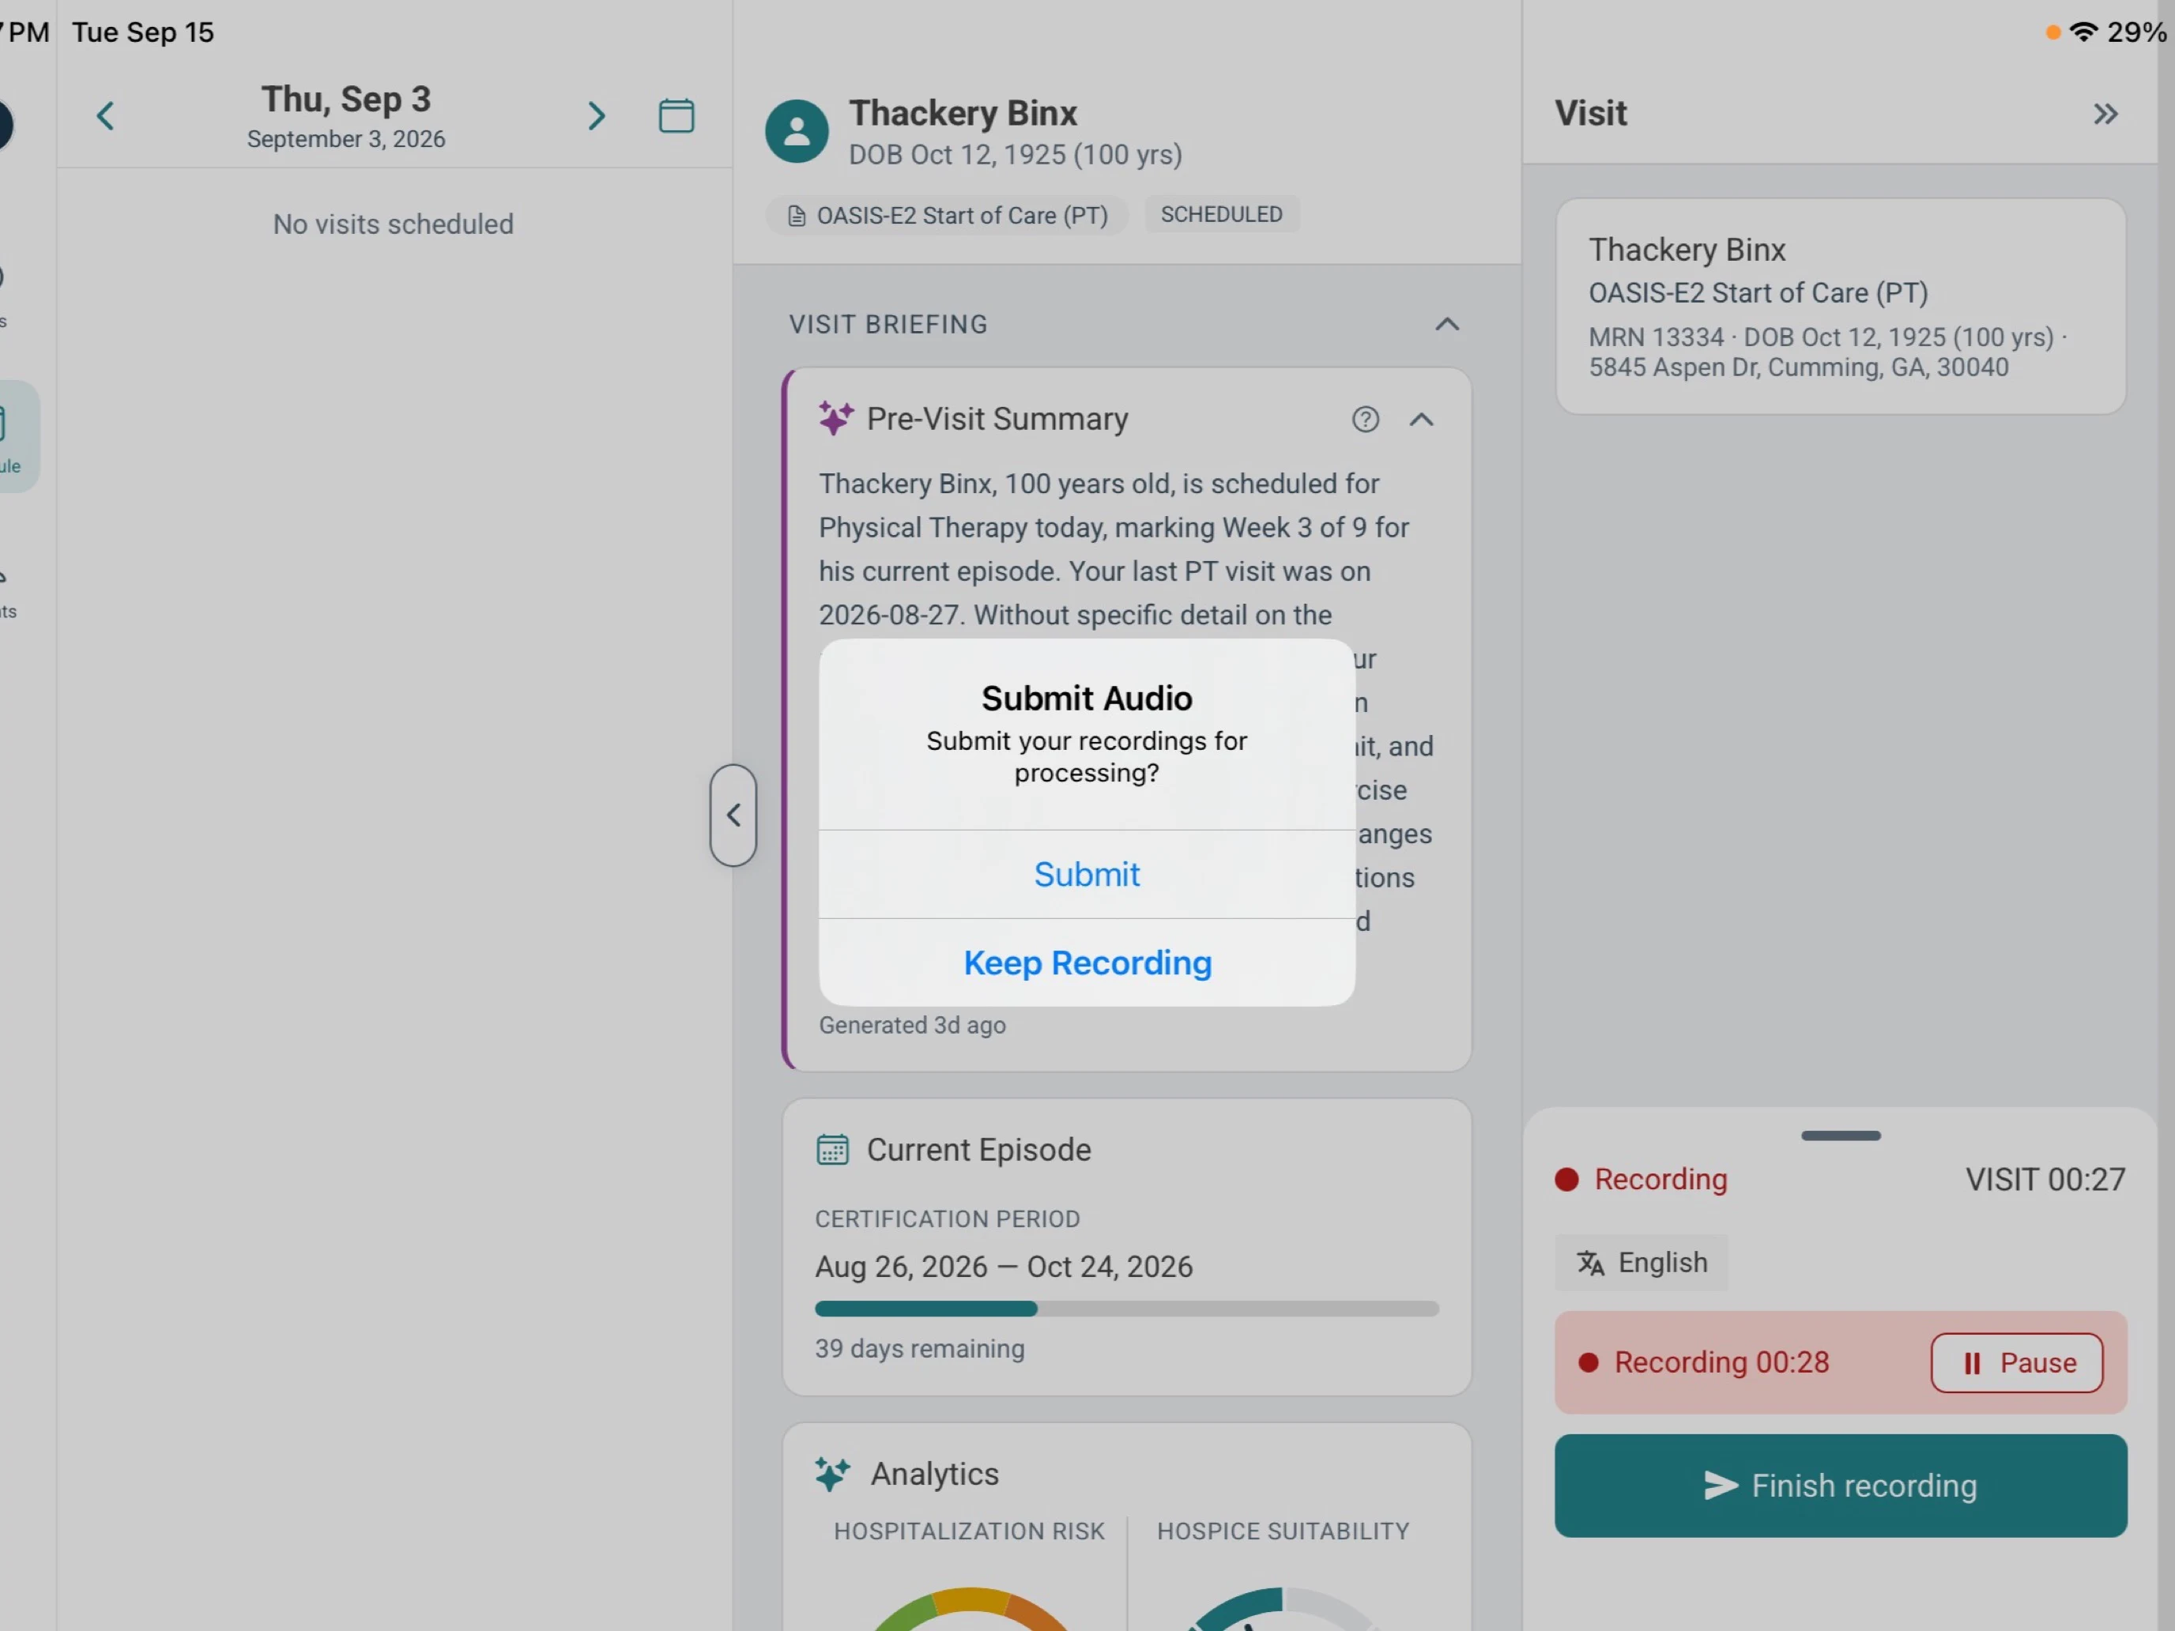The image size is (2175, 1631).
Task: Click Thackery Binx patient avatar icon
Action: 797,132
